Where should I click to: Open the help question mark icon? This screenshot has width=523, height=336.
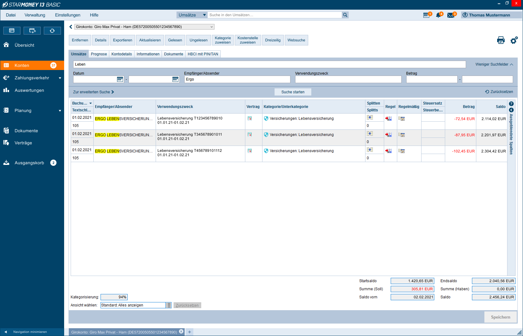511,104
